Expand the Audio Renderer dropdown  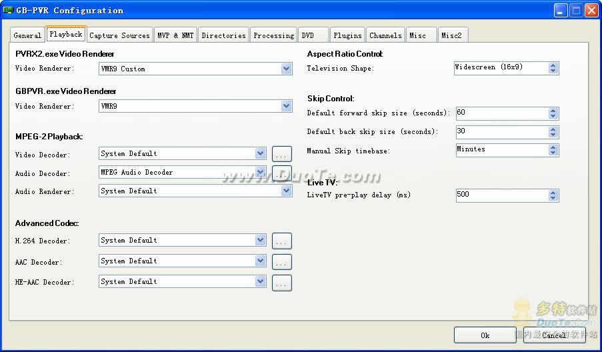286,191
